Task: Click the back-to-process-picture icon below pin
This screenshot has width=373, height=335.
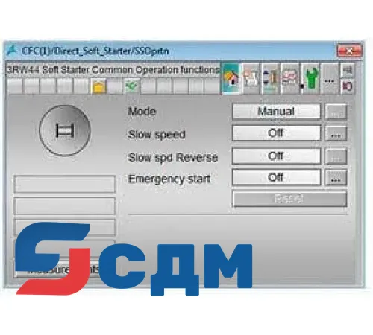Action: (348, 86)
